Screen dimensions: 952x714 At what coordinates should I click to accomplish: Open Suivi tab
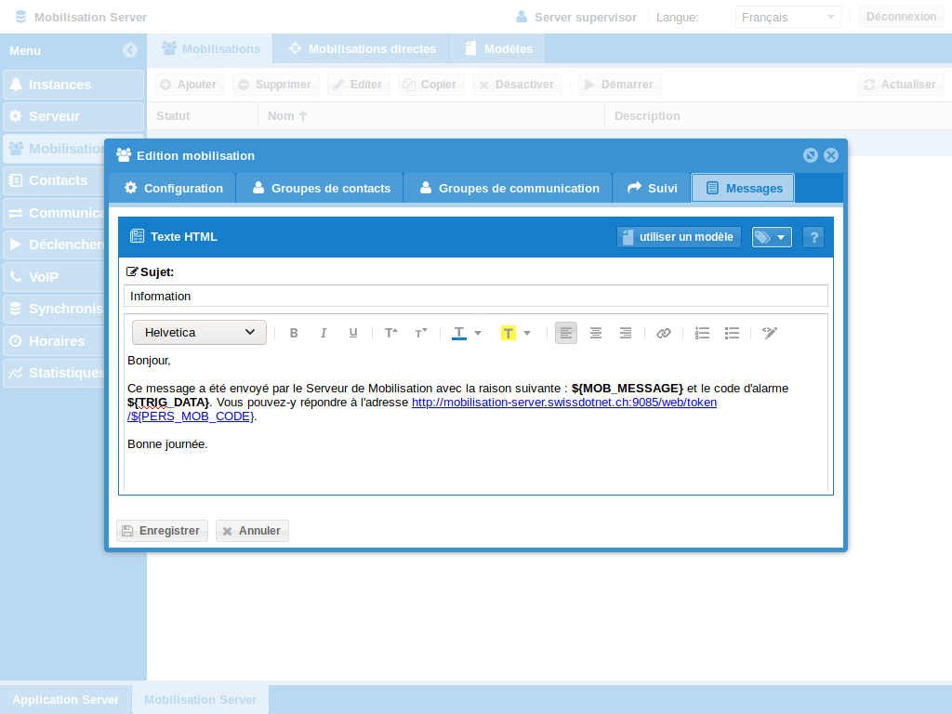(652, 188)
